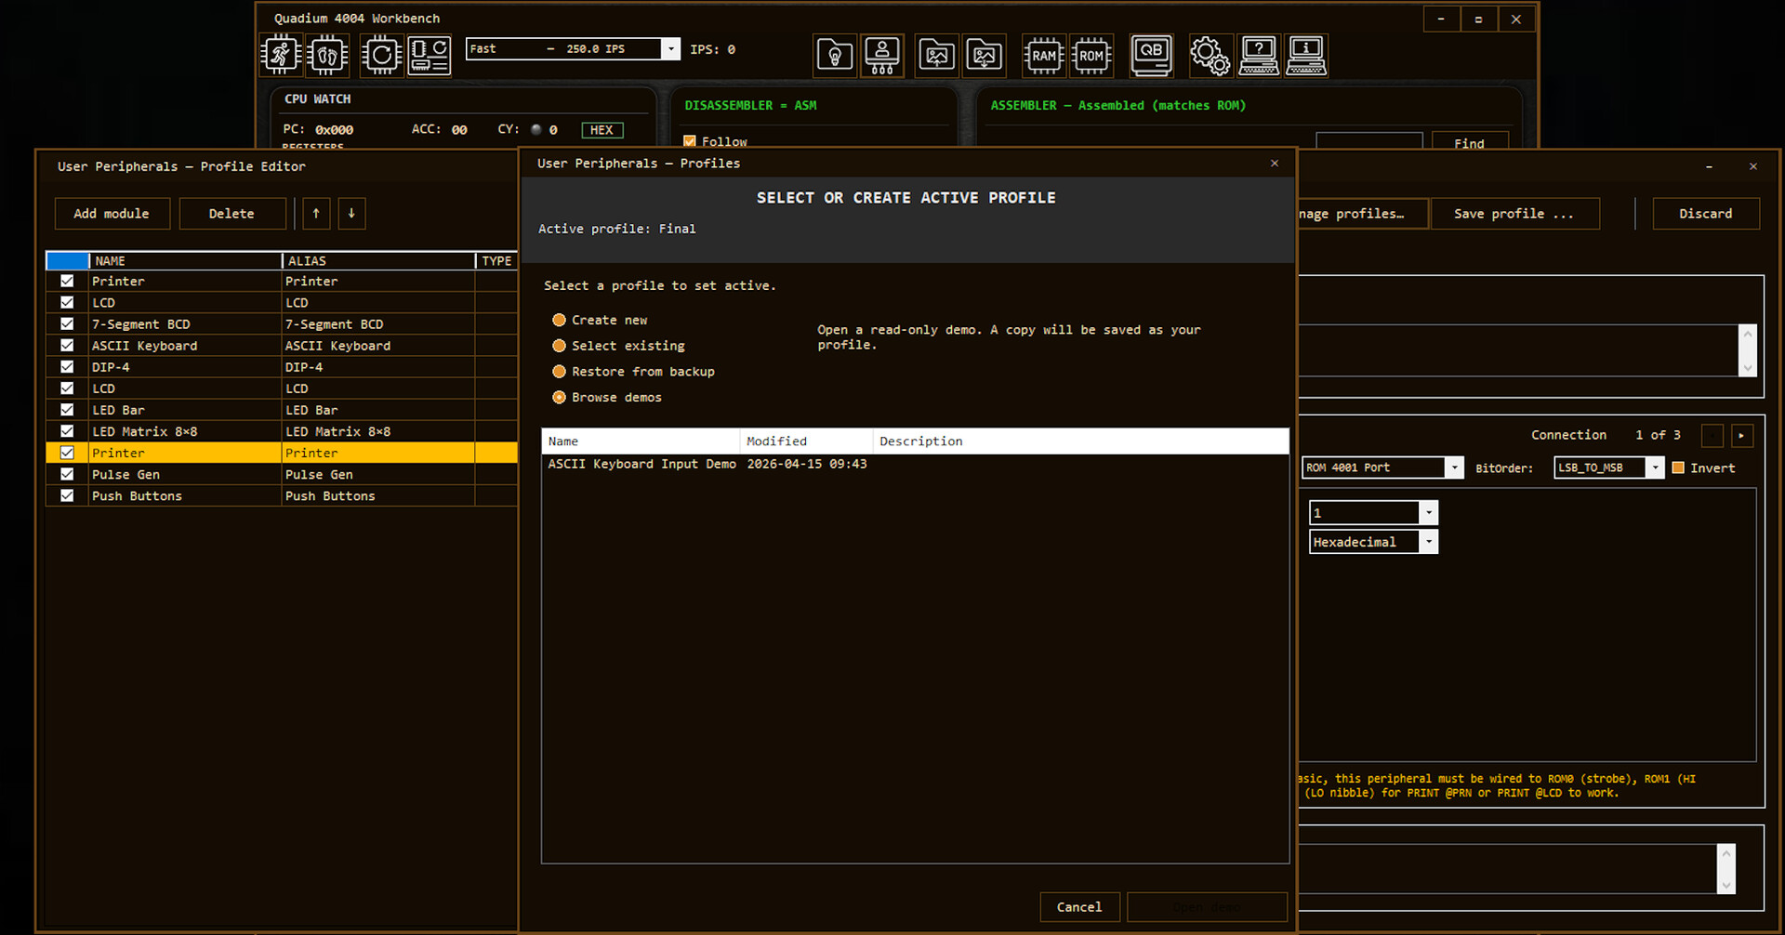Click the Add module button
This screenshot has height=935, width=1785.
[x=112, y=214]
